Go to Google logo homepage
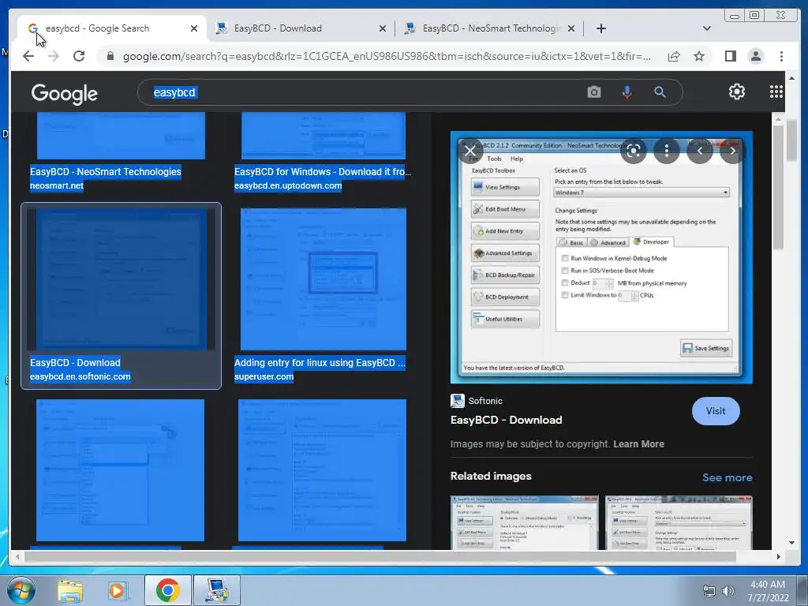Viewport: 808px width, 606px height. [x=65, y=94]
